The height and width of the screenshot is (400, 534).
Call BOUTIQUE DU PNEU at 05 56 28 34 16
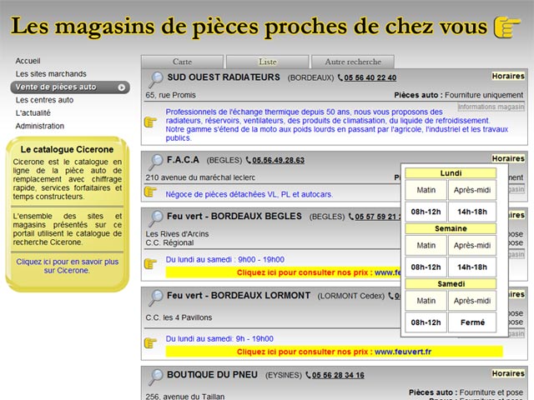(x=338, y=375)
